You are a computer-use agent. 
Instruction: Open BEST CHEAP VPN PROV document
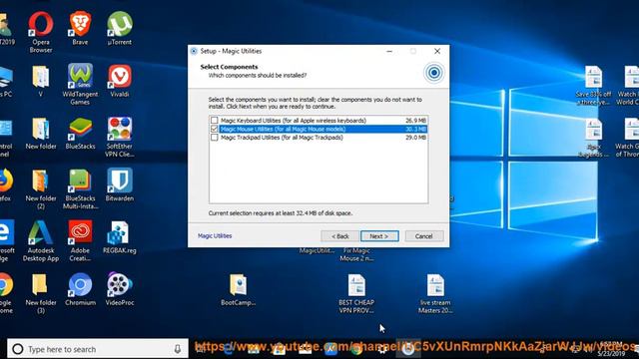click(356, 293)
